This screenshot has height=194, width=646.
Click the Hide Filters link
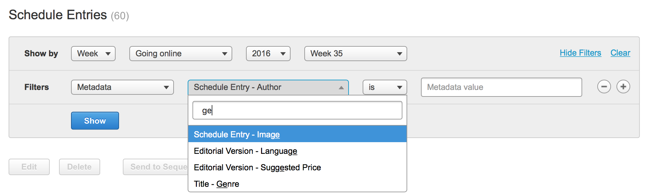(580, 53)
